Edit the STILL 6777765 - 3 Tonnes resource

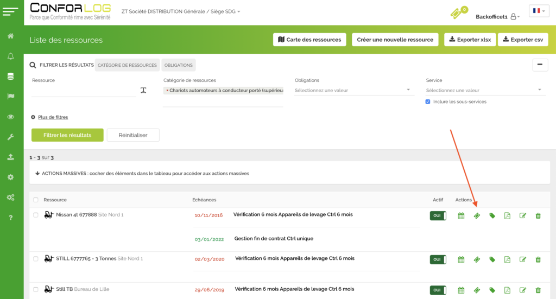pyautogui.click(x=523, y=260)
